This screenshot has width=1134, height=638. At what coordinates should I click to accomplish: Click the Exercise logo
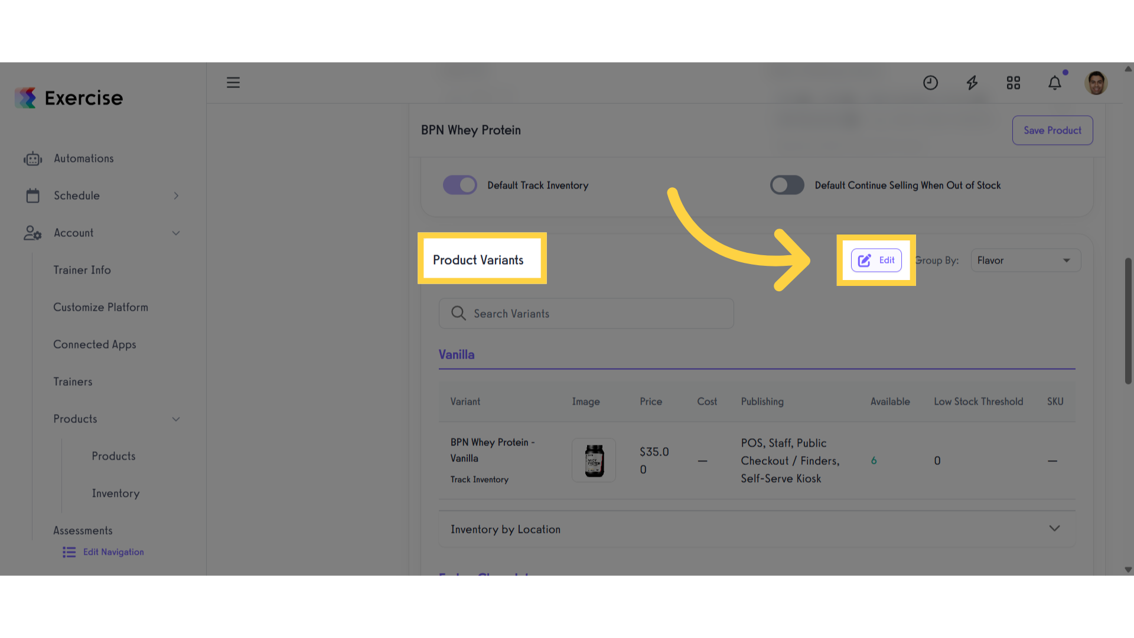69,97
